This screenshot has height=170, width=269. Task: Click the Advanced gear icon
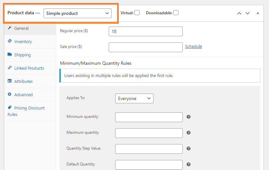pyautogui.click(x=10, y=94)
